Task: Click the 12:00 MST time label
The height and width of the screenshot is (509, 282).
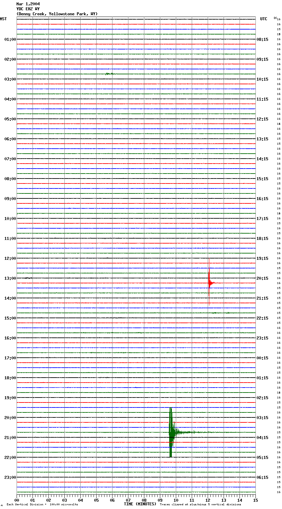Action: (x=10, y=258)
